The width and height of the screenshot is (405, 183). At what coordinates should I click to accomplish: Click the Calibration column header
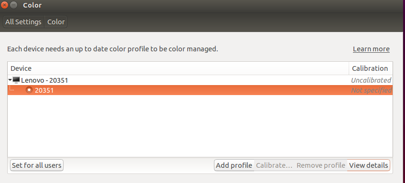(x=371, y=68)
